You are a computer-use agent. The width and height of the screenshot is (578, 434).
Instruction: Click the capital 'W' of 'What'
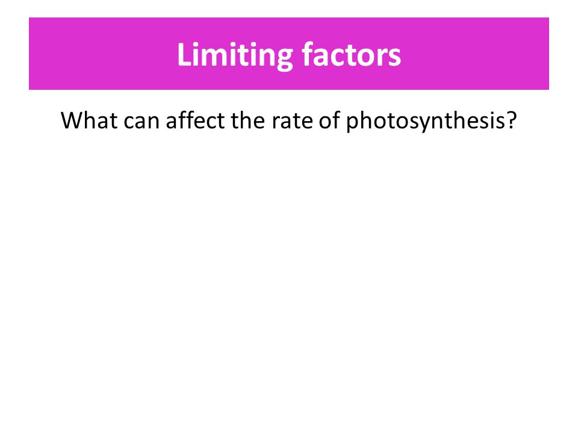[72, 121]
